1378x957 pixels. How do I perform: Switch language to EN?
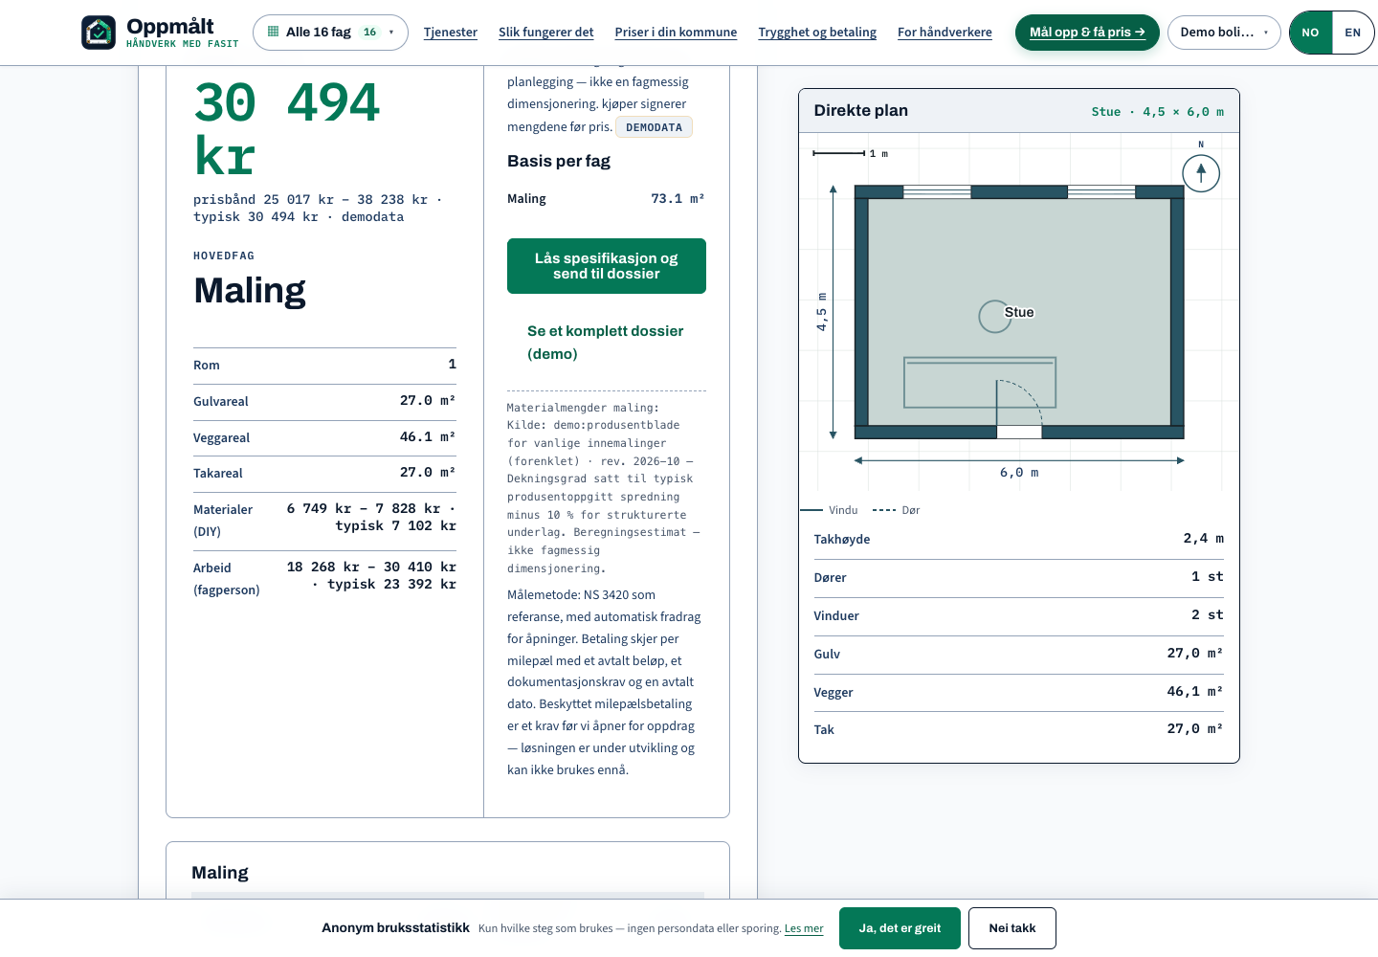tap(1352, 33)
